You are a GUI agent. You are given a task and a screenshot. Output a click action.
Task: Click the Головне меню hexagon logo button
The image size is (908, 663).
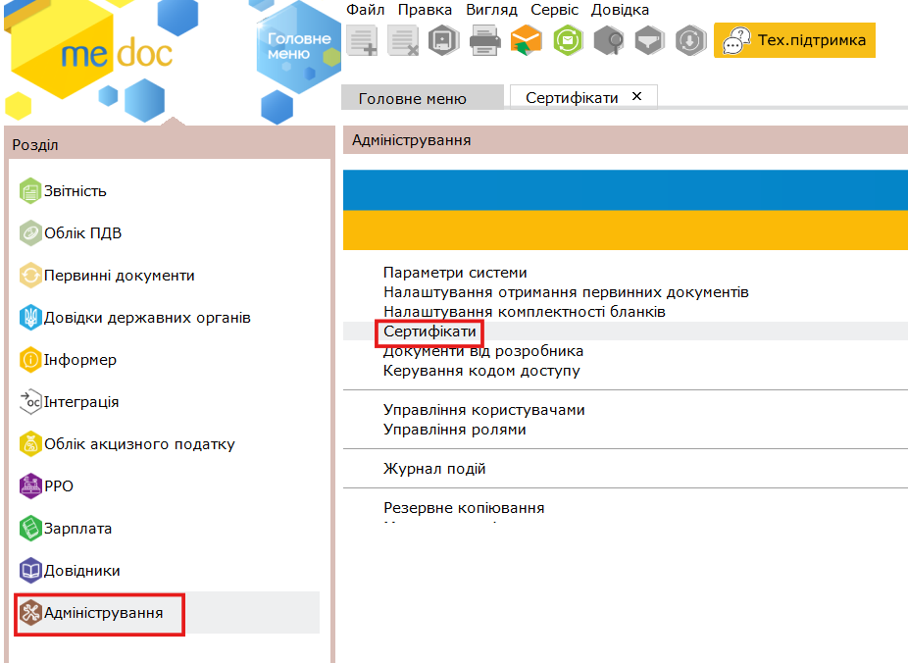(x=298, y=46)
